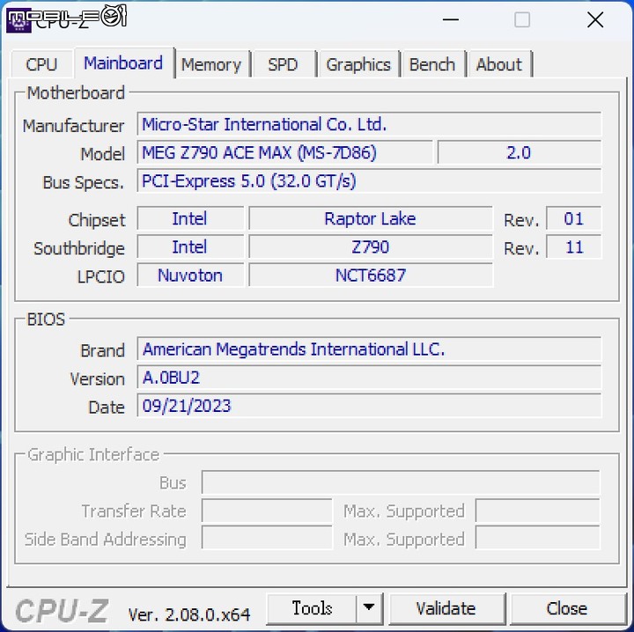Viewport: 634px width, 632px height.
Task: Click Bus Specs PCI-Express 5.0 field
Action: click(369, 180)
